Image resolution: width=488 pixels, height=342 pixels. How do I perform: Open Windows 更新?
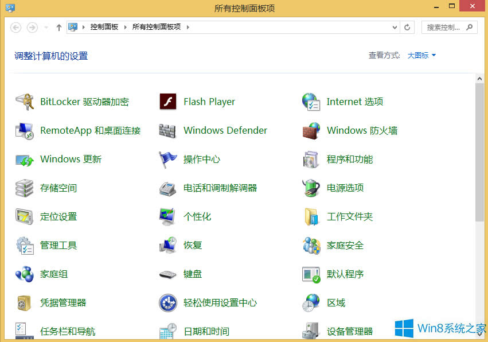(x=71, y=159)
